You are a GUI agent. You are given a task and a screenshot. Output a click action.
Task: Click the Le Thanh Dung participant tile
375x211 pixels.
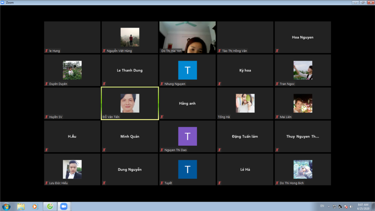point(130,70)
